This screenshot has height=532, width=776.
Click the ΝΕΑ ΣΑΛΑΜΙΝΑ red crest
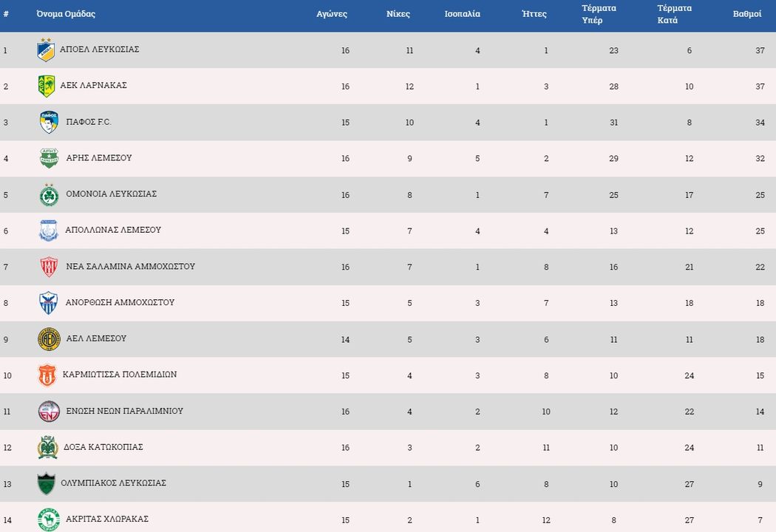[49, 267]
